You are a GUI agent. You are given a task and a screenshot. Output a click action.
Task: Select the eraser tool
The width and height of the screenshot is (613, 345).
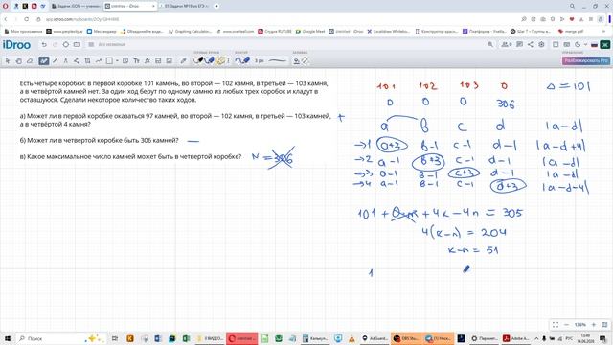(30, 60)
